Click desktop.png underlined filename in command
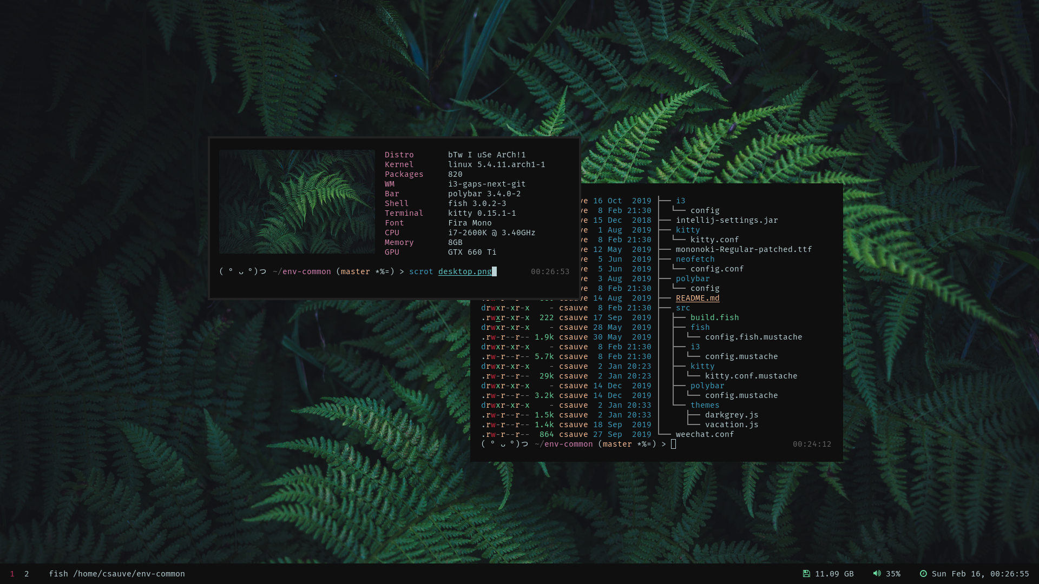Screen dimensions: 1039x584 [465, 271]
